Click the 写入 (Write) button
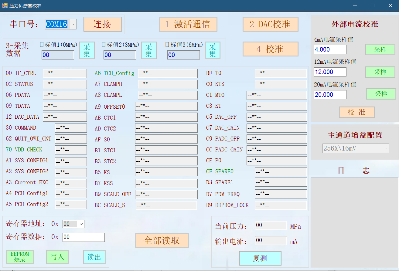 [57, 257]
